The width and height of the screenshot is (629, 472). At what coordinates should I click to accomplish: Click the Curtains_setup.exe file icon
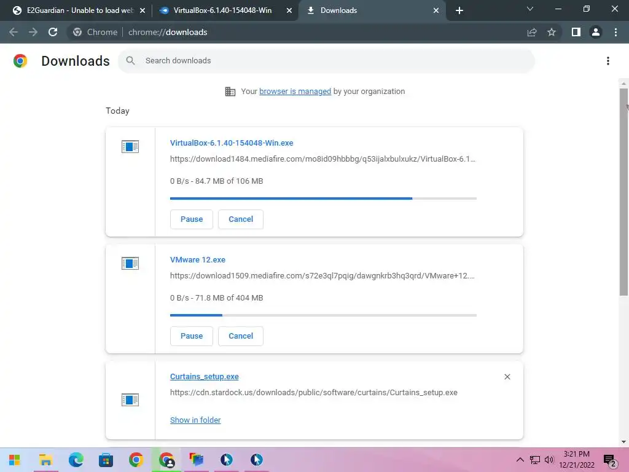point(130,399)
